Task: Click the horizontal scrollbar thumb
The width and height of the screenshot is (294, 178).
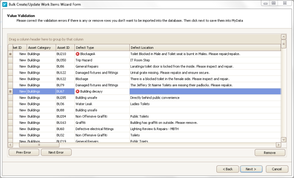Action: (39, 145)
